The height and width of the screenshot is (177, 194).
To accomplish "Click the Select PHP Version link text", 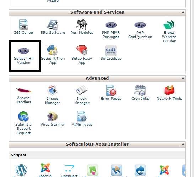I will [x=24, y=61].
